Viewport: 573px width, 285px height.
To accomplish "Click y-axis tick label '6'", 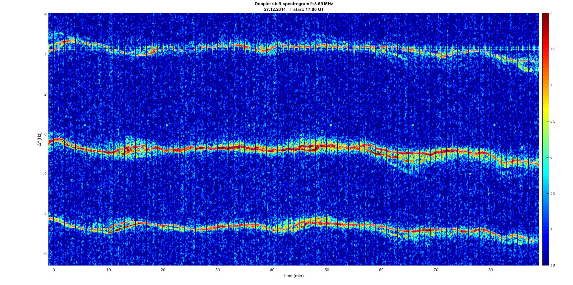I will [x=45, y=15].
